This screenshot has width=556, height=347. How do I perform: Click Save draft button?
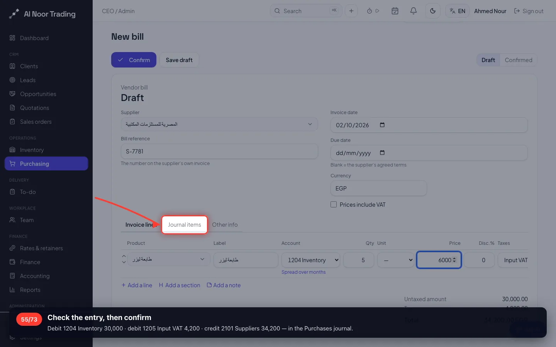[x=179, y=60]
